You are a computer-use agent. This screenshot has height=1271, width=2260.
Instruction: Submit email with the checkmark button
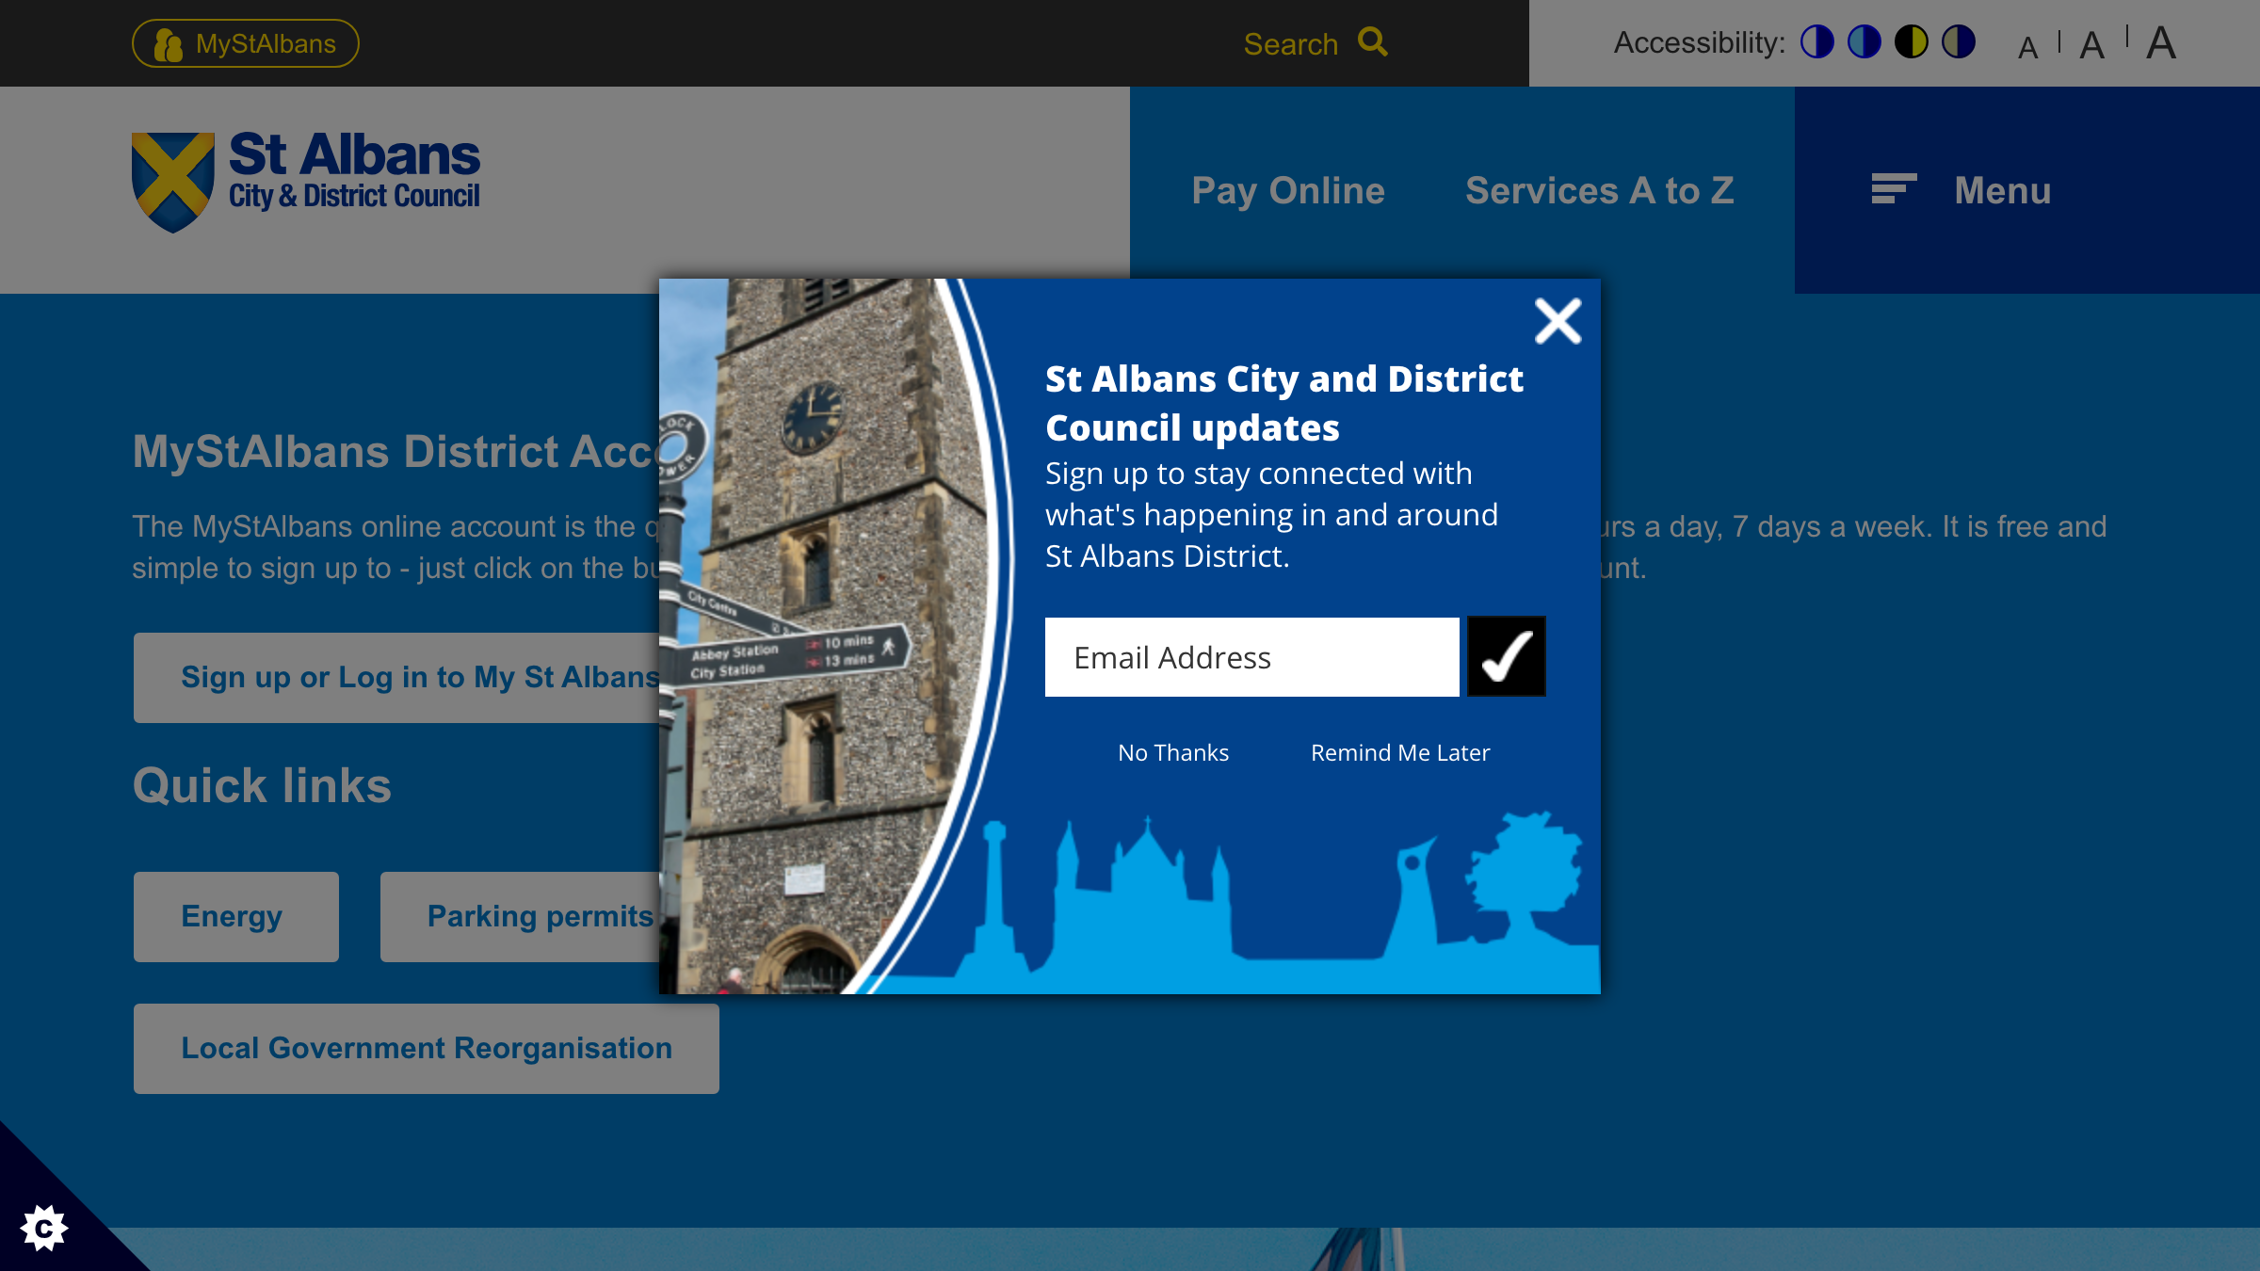tap(1505, 656)
